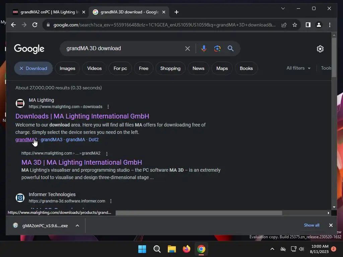Click the Chrome taskbar icon
Image resolution: width=343 pixels, height=257 pixels.
click(201, 249)
